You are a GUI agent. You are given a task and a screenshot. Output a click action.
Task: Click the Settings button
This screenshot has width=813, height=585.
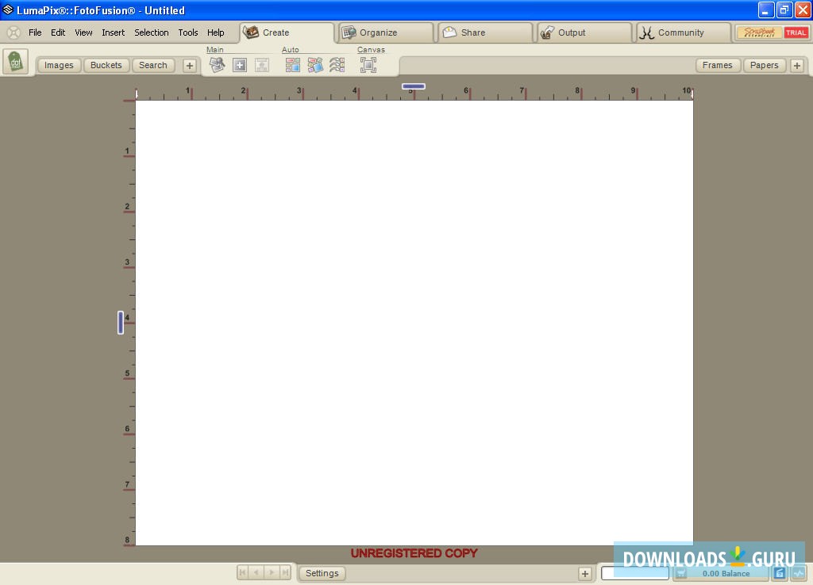(x=322, y=573)
